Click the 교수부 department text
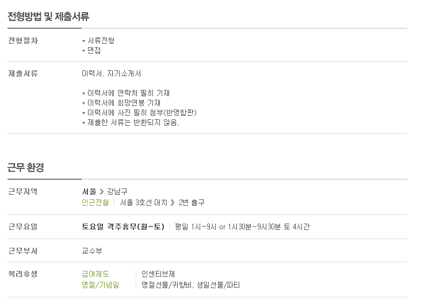421x306 pixels. tap(92, 251)
